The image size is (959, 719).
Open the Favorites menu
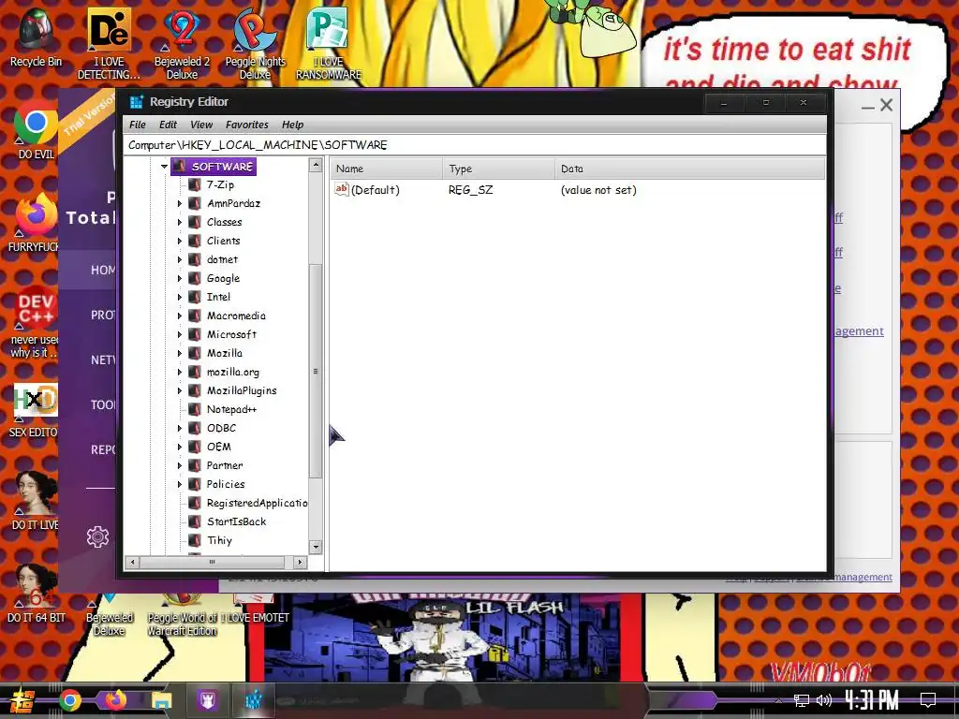[247, 125]
